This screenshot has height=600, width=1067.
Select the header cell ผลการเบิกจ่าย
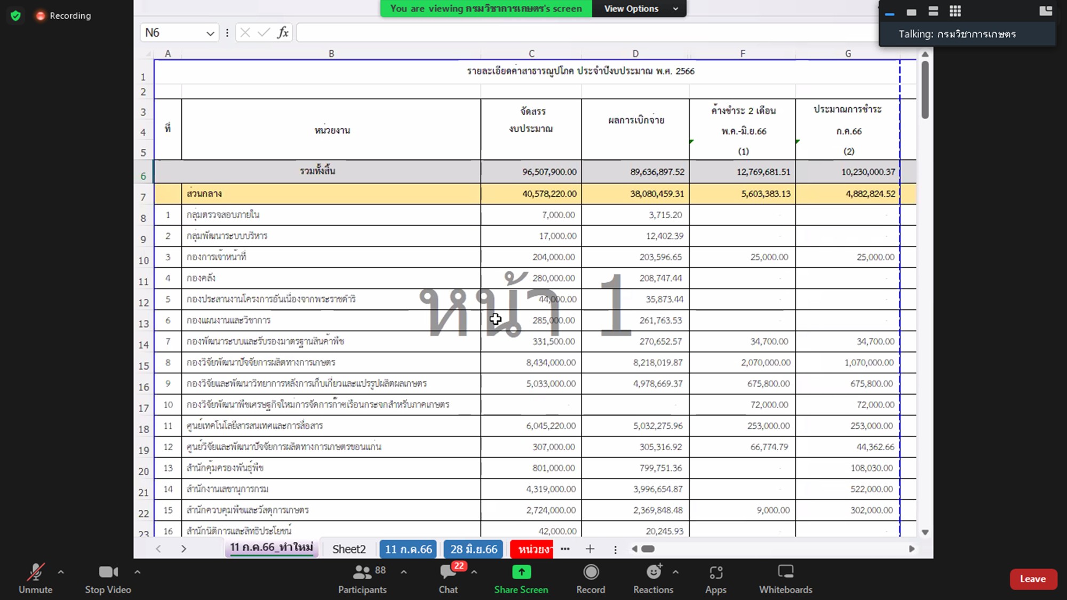pyautogui.click(x=635, y=130)
